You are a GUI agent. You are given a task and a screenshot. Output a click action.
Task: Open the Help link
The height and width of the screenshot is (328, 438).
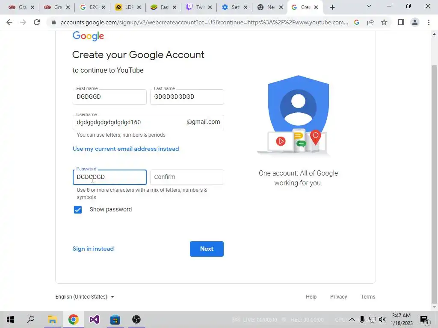coord(311,297)
